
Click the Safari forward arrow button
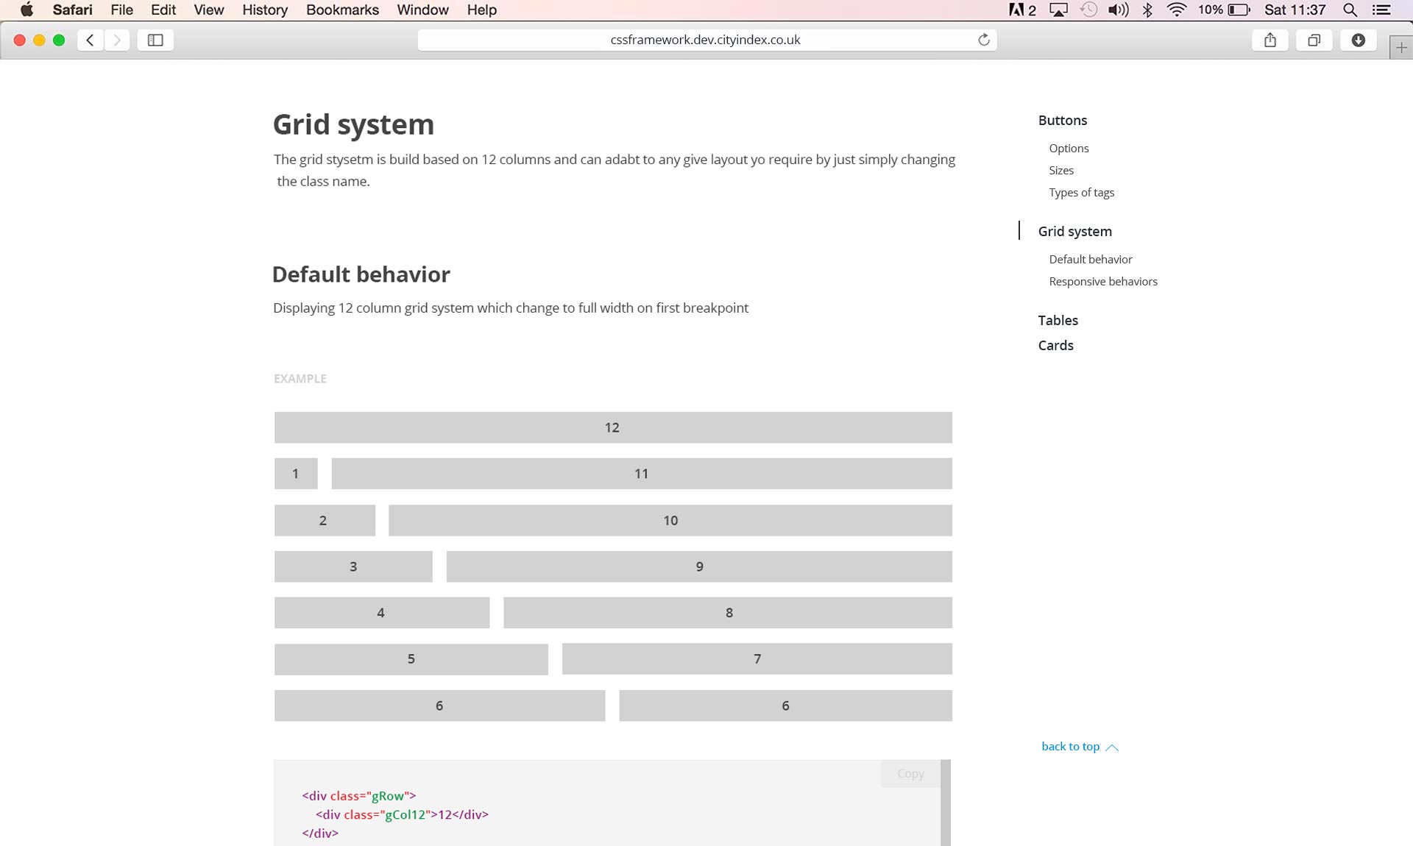pyautogui.click(x=117, y=40)
